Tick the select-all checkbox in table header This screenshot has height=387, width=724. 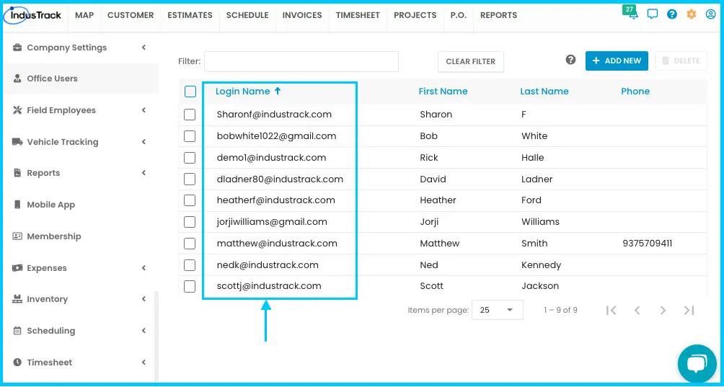(190, 92)
